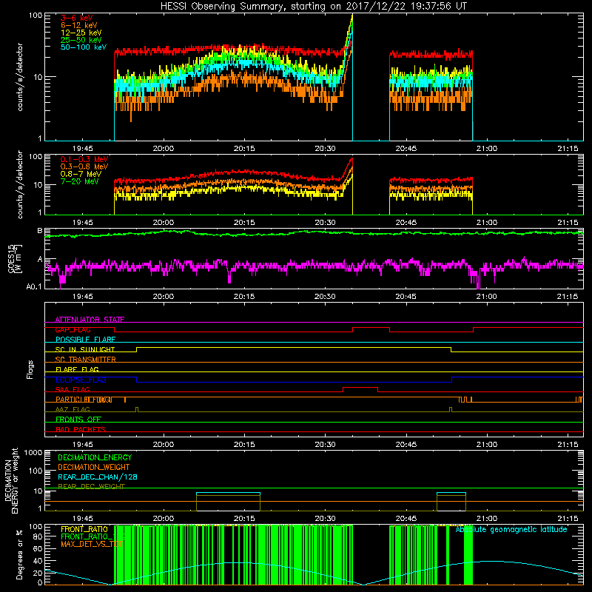Viewport: 592px width, 592px height.
Task: Click the 19:45 tick under decimation panel
Action: [x=82, y=519]
